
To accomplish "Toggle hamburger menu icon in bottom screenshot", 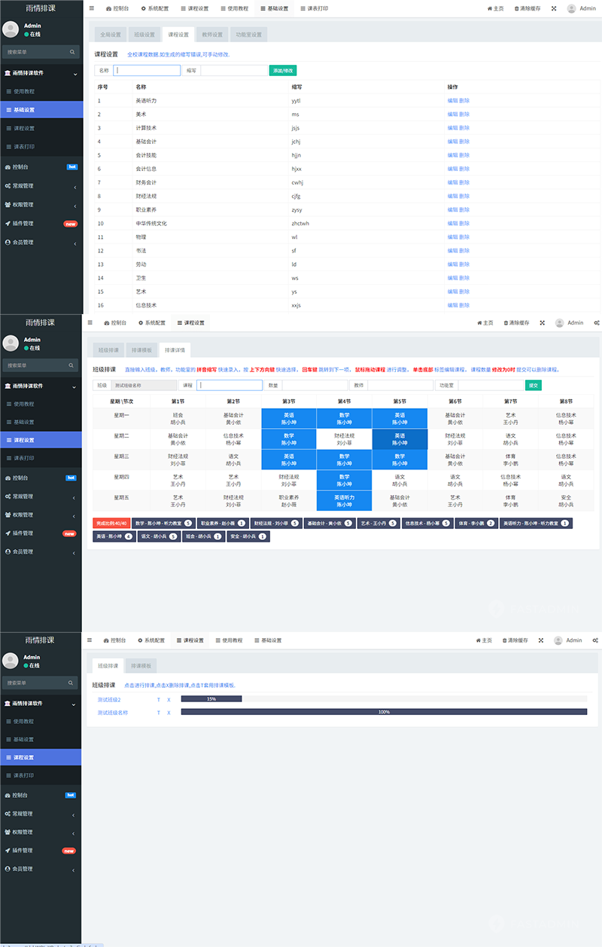I will [x=90, y=640].
